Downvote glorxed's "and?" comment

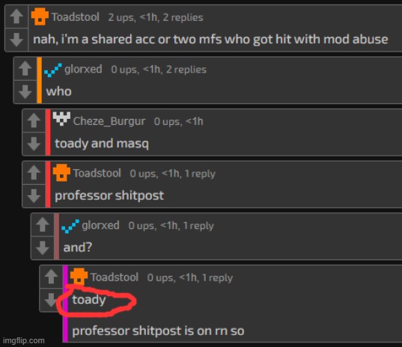click(43, 248)
